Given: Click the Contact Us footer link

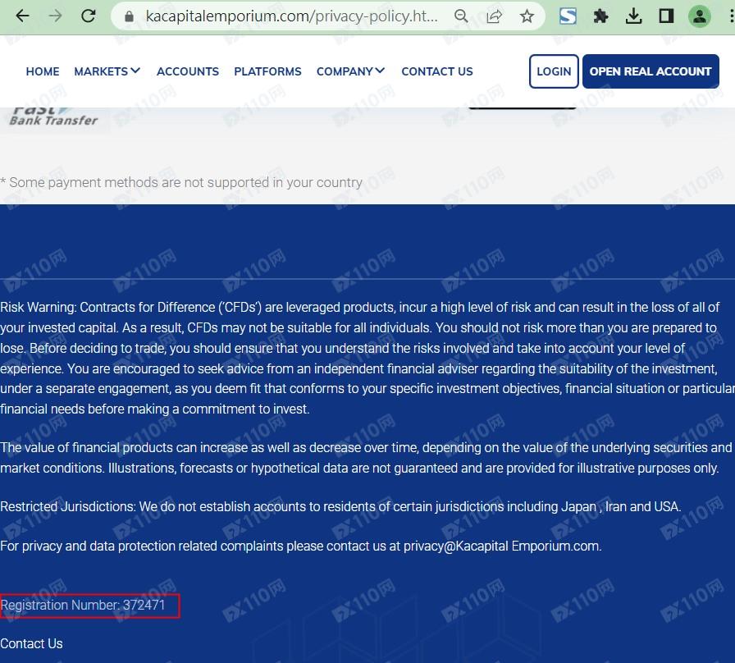Looking at the screenshot, I should pos(31,643).
